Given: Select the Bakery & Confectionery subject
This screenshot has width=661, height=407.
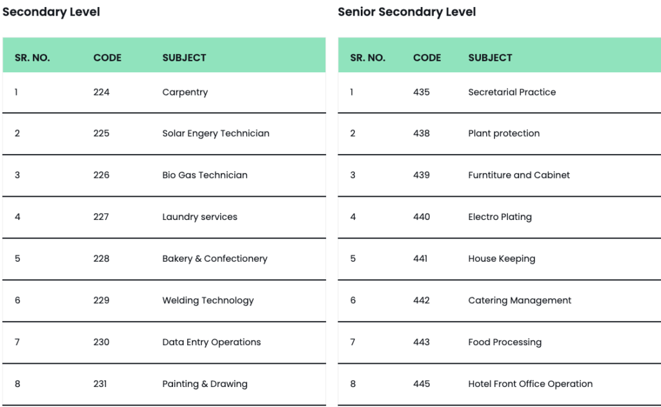Looking at the screenshot, I should [x=214, y=259].
